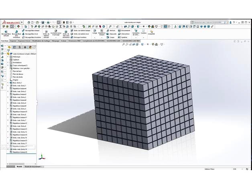Screen dimensions: 252x189
Task: Click the Coque button
Action: (111, 37)
